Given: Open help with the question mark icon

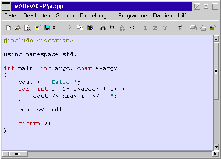Looking at the screenshot, I should coord(180,28).
